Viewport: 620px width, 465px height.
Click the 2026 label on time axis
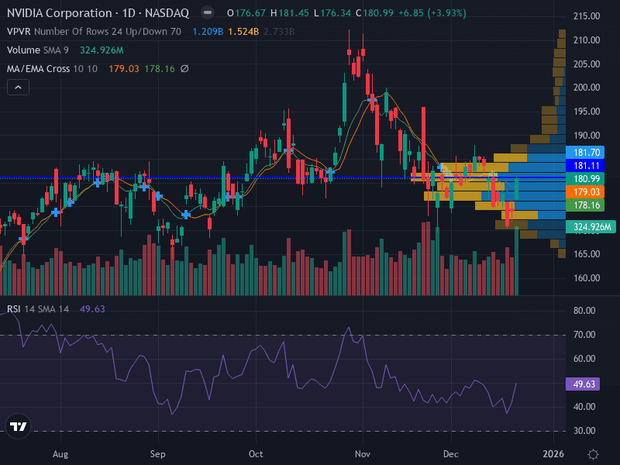click(553, 454)
